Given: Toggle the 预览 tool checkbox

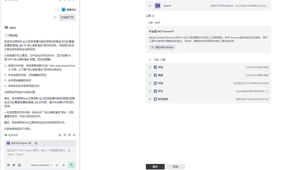Looking at the screenshot, I should pos(150,91).
